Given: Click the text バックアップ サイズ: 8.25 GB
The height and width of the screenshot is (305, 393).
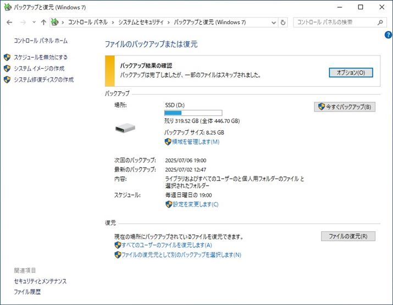Looking at the screenshot, I should tap(194, 132).
